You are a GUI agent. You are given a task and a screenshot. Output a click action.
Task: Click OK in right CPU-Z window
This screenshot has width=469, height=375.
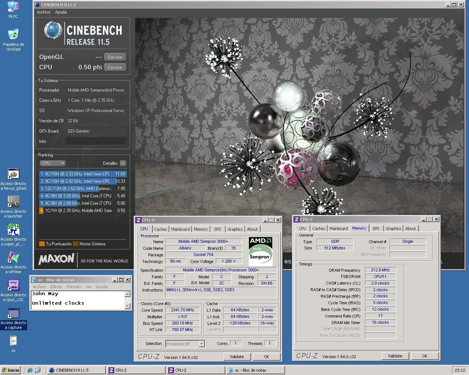tap(425, 356)
